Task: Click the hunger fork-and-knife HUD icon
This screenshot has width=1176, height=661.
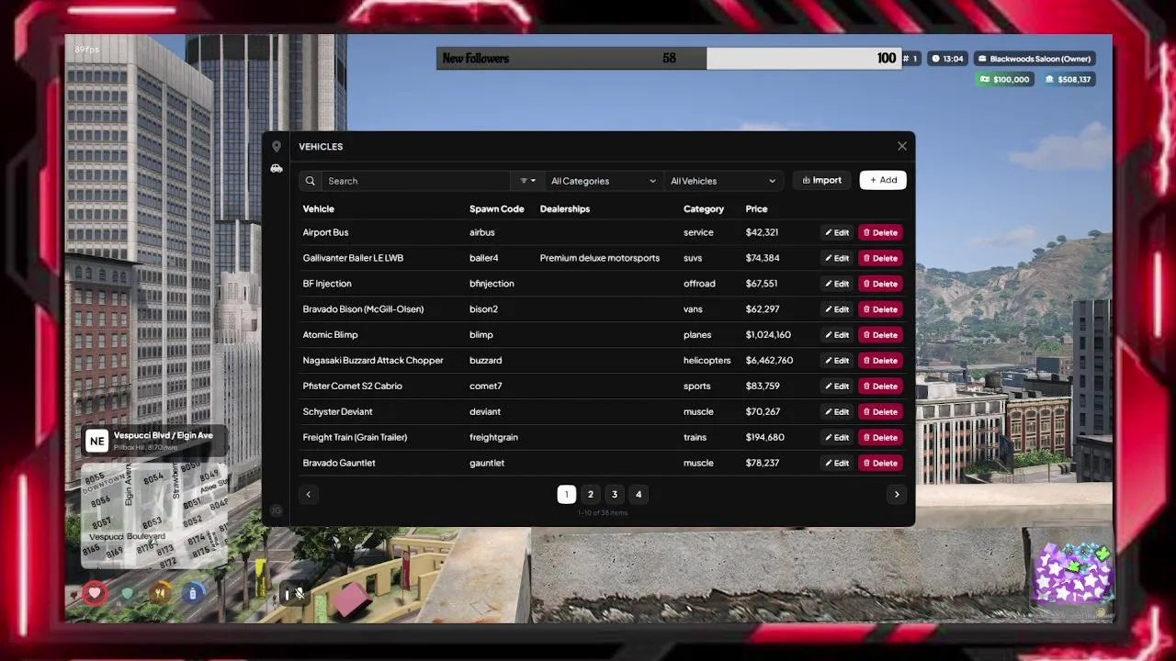Action: click(x=161, y=593)
